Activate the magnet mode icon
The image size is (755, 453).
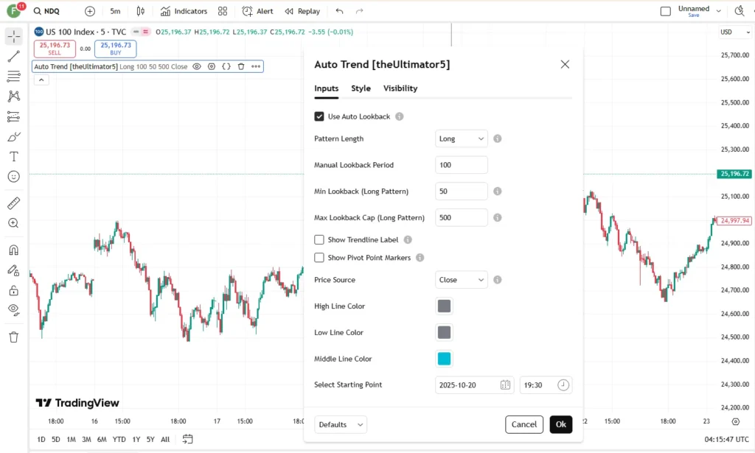tap(13, 250)
